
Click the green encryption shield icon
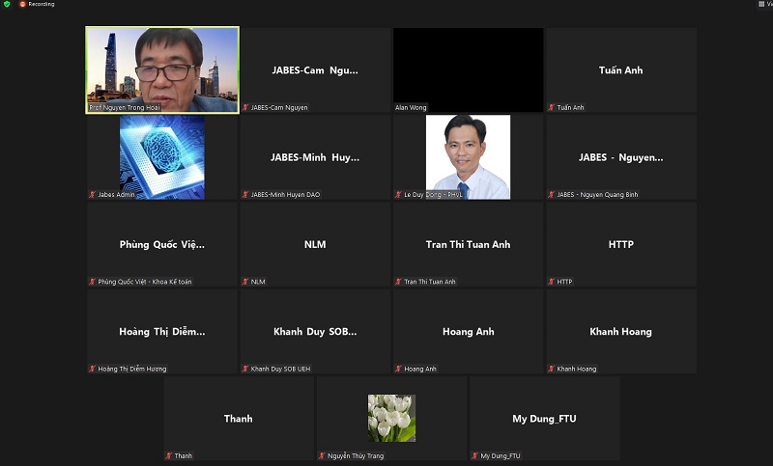(7, 5)
